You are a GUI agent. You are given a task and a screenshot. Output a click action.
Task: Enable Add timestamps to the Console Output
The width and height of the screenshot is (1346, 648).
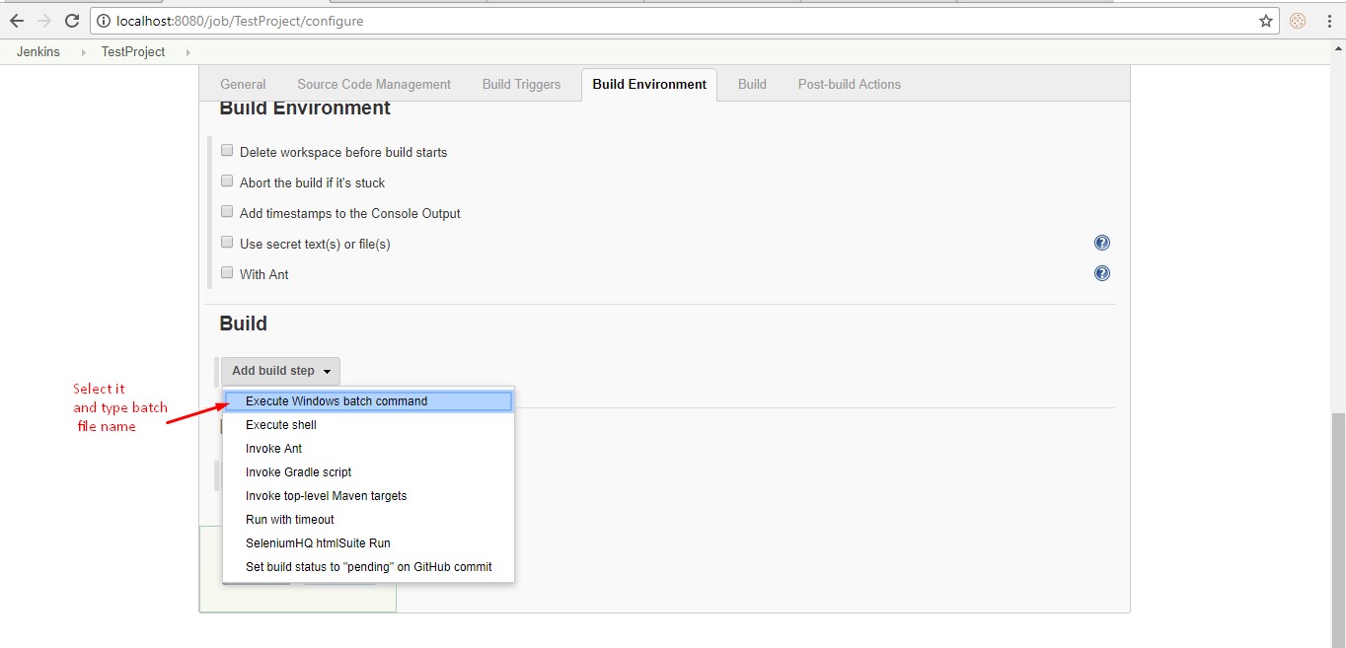226,211
